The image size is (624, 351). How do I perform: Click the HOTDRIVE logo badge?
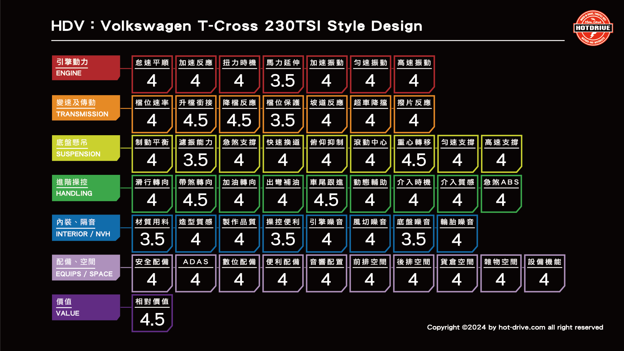tap(593, 28)
